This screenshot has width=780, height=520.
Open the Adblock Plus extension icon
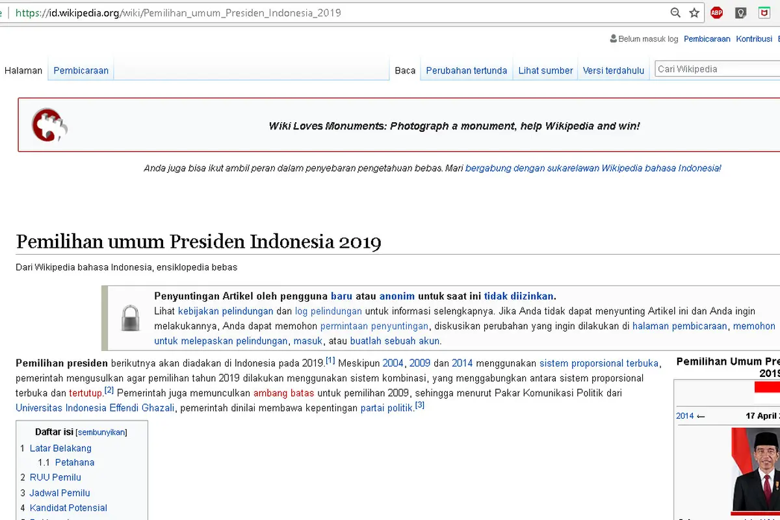tap(716, 13)
